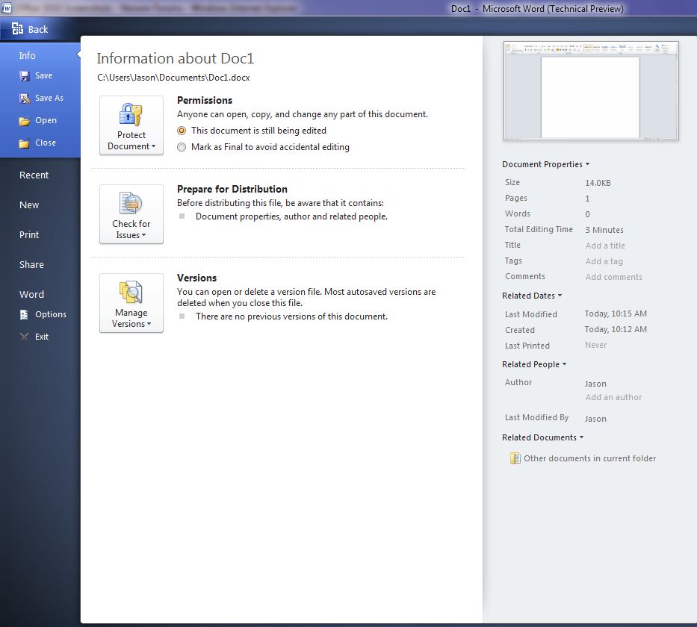Expand the Related People dropdown
Image resolution: width=697 pixels, height=627 pixels.
point(534,364)
